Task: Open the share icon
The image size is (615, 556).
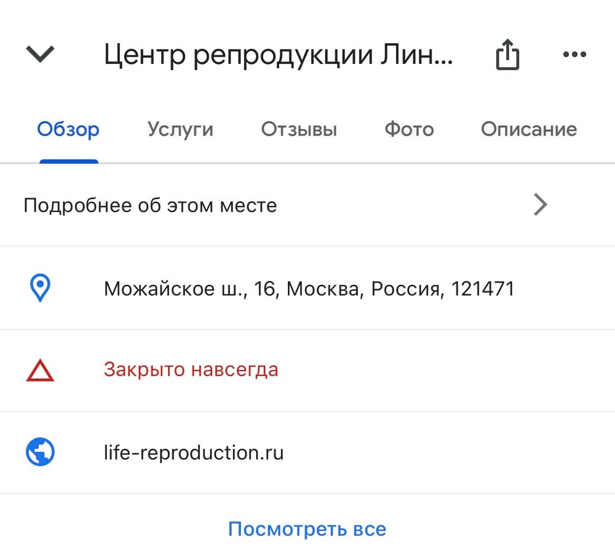Action: click(507, 54)
